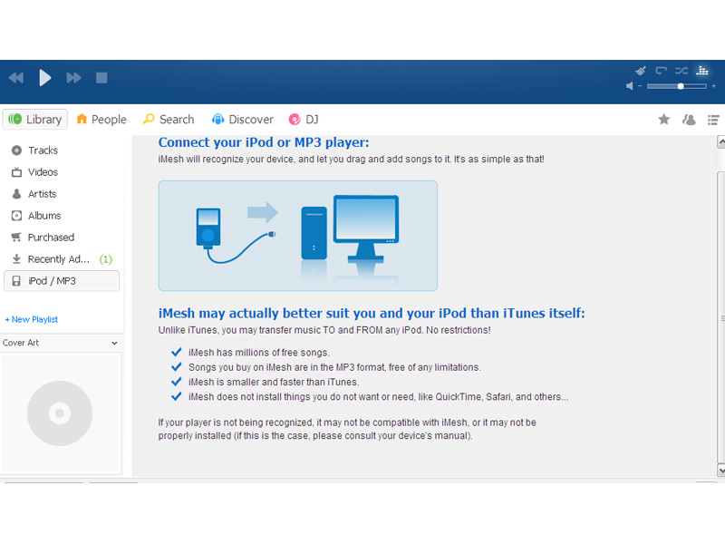
Task: Mute audio with speaker icon
Action: click(630, 86)
